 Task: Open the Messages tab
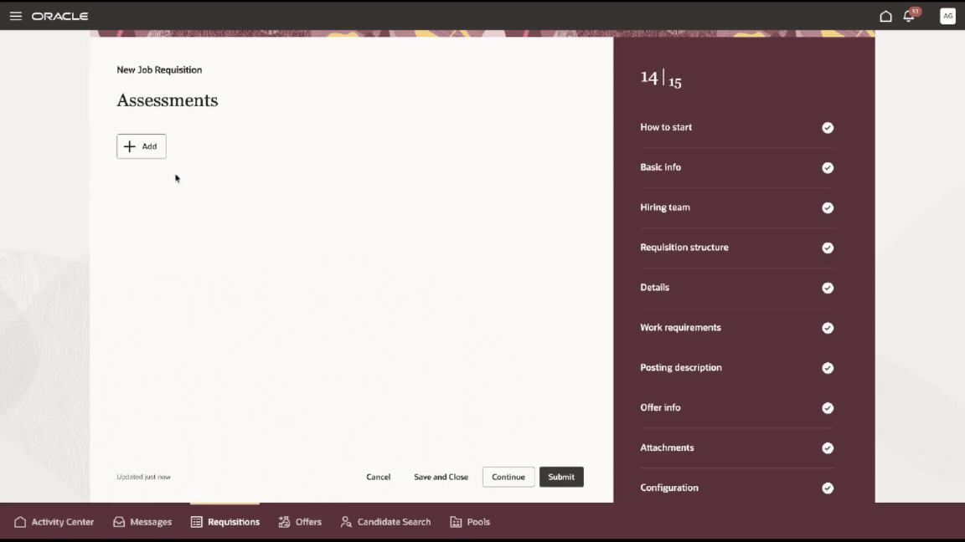pos(142,522)
